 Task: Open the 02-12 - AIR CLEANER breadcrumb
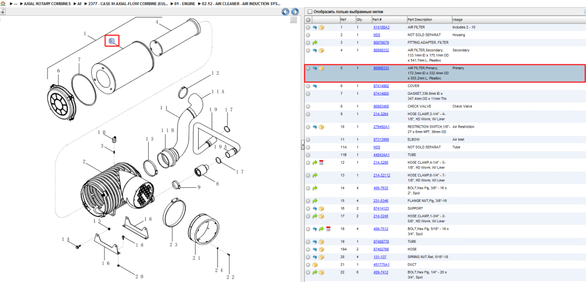pyautogui.click(x=241, y=4)
